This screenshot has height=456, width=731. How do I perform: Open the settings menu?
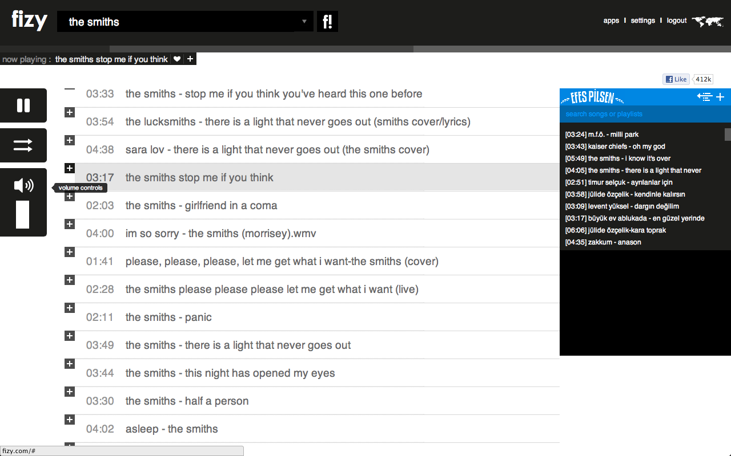[642, 21]
